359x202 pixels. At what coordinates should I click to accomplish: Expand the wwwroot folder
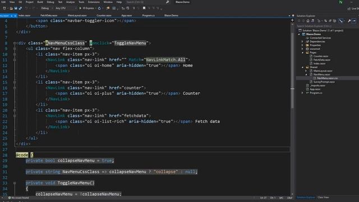[x=302, y=49]
